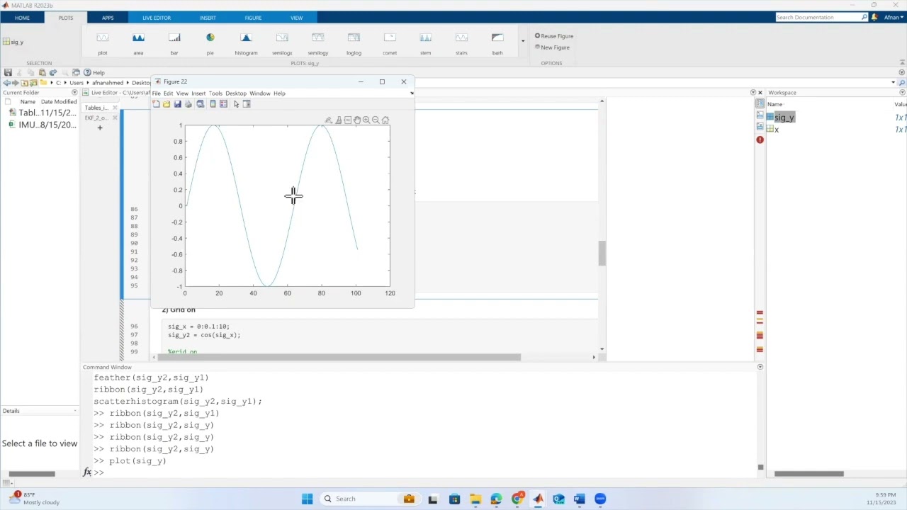Choose the pie chart type icon
Viewport: 907px width, 510px height.
click(210, 38)
